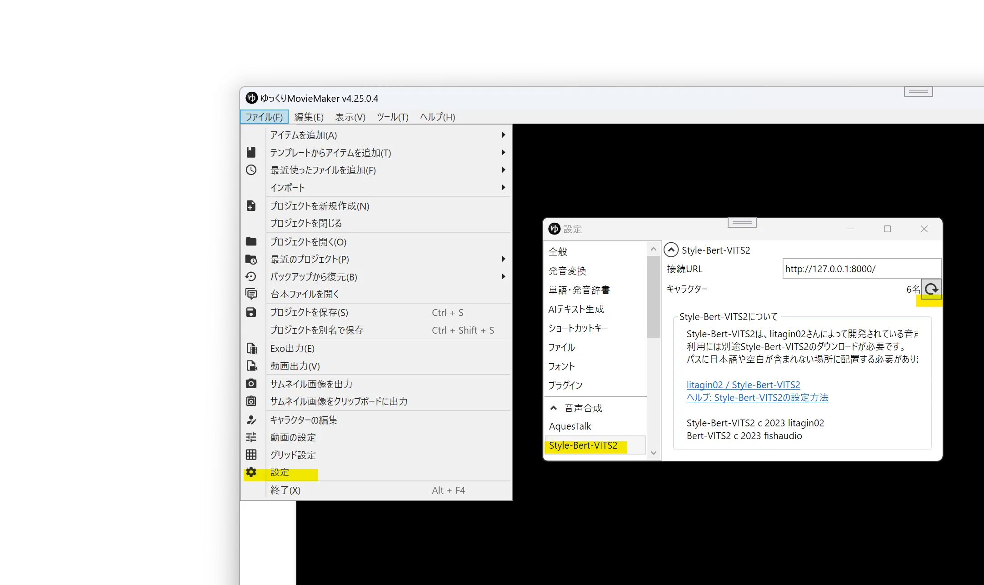Click the settings sidebar scrollbar thumb
Image resolution: width=984 pixels, height=585 pixels.
(x=654, y=297)
